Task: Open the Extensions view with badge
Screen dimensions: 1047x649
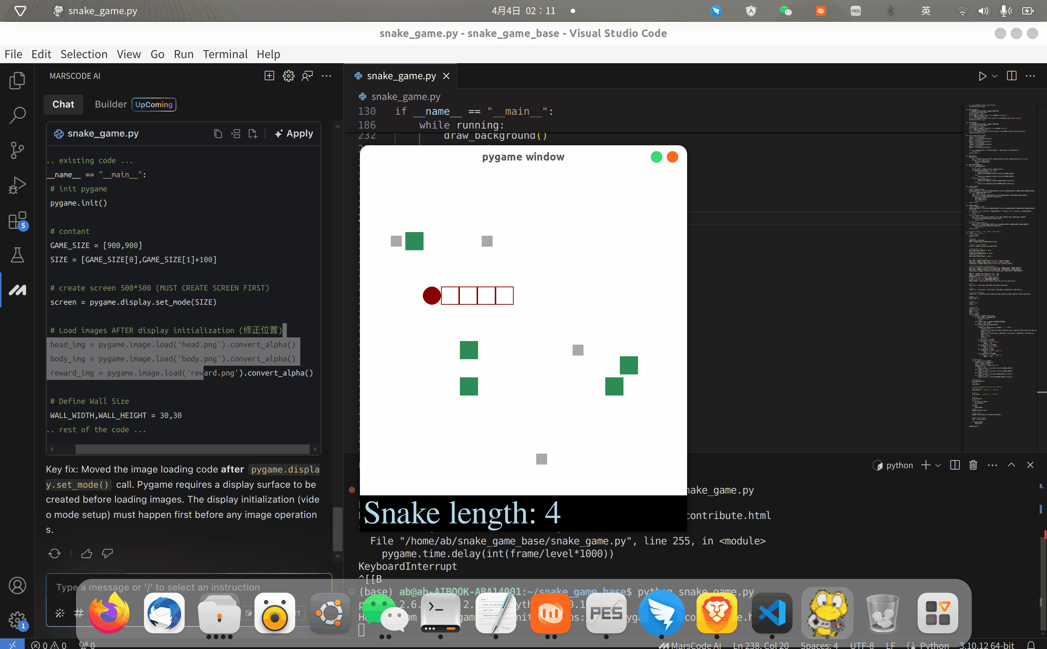Action: 17,220
